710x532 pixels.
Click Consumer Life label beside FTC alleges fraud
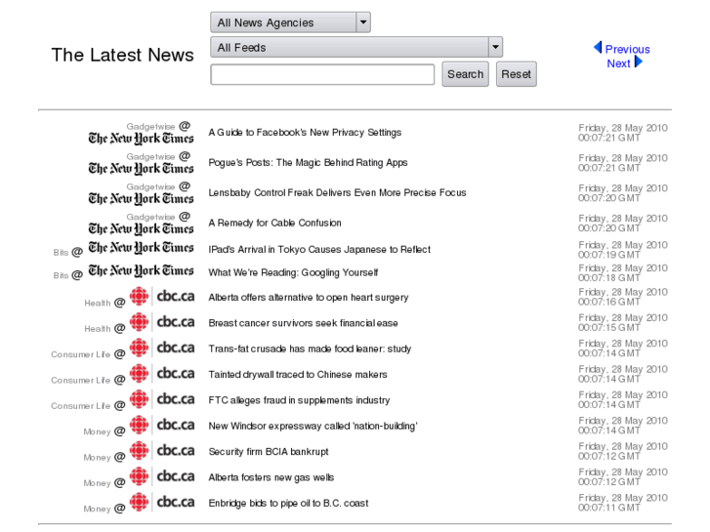[81, 406]
